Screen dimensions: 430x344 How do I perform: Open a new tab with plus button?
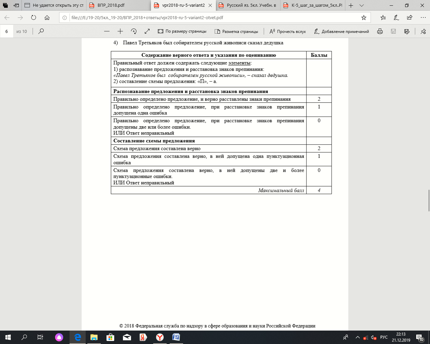coord(351,5)
